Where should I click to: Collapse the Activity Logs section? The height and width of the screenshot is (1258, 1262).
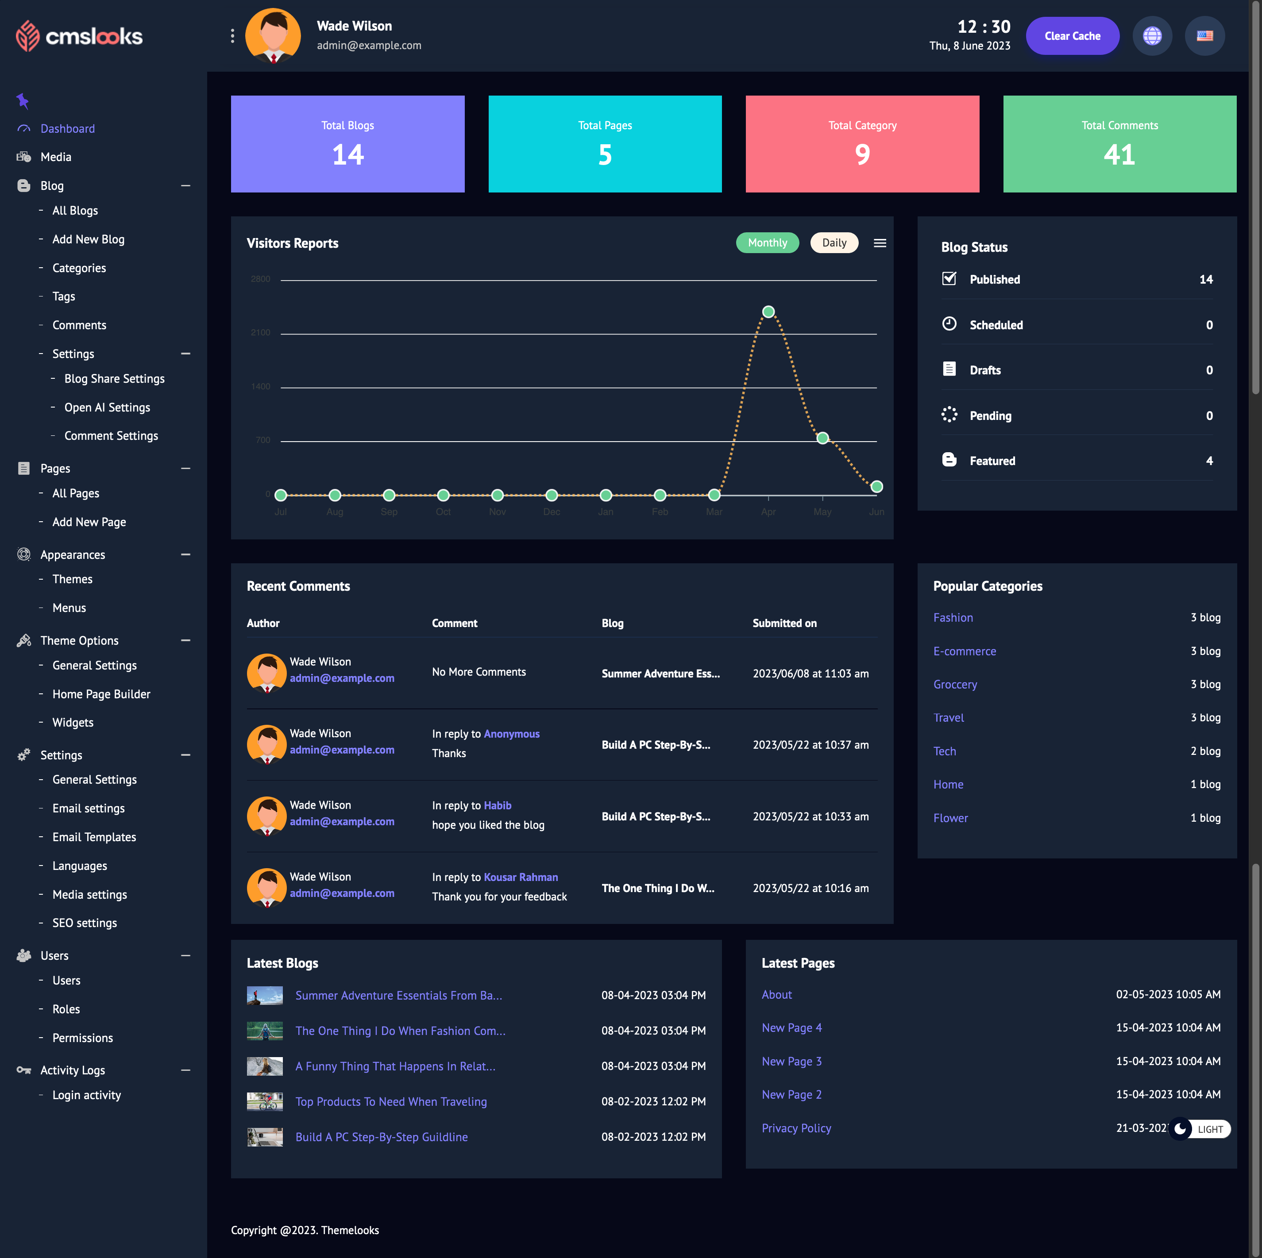pos(185,1070)
